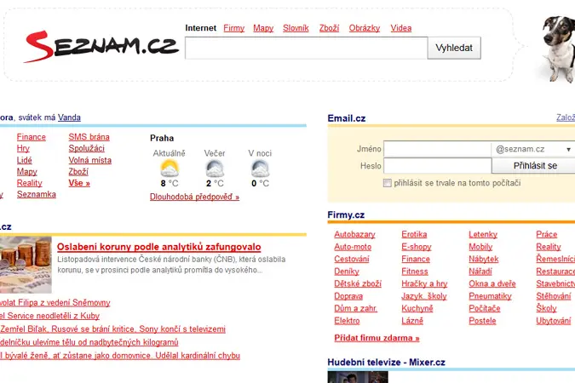Open the Auto-moto category link
Image resolution: width=575 pixels, height=383 pixels.
[353, 247]
